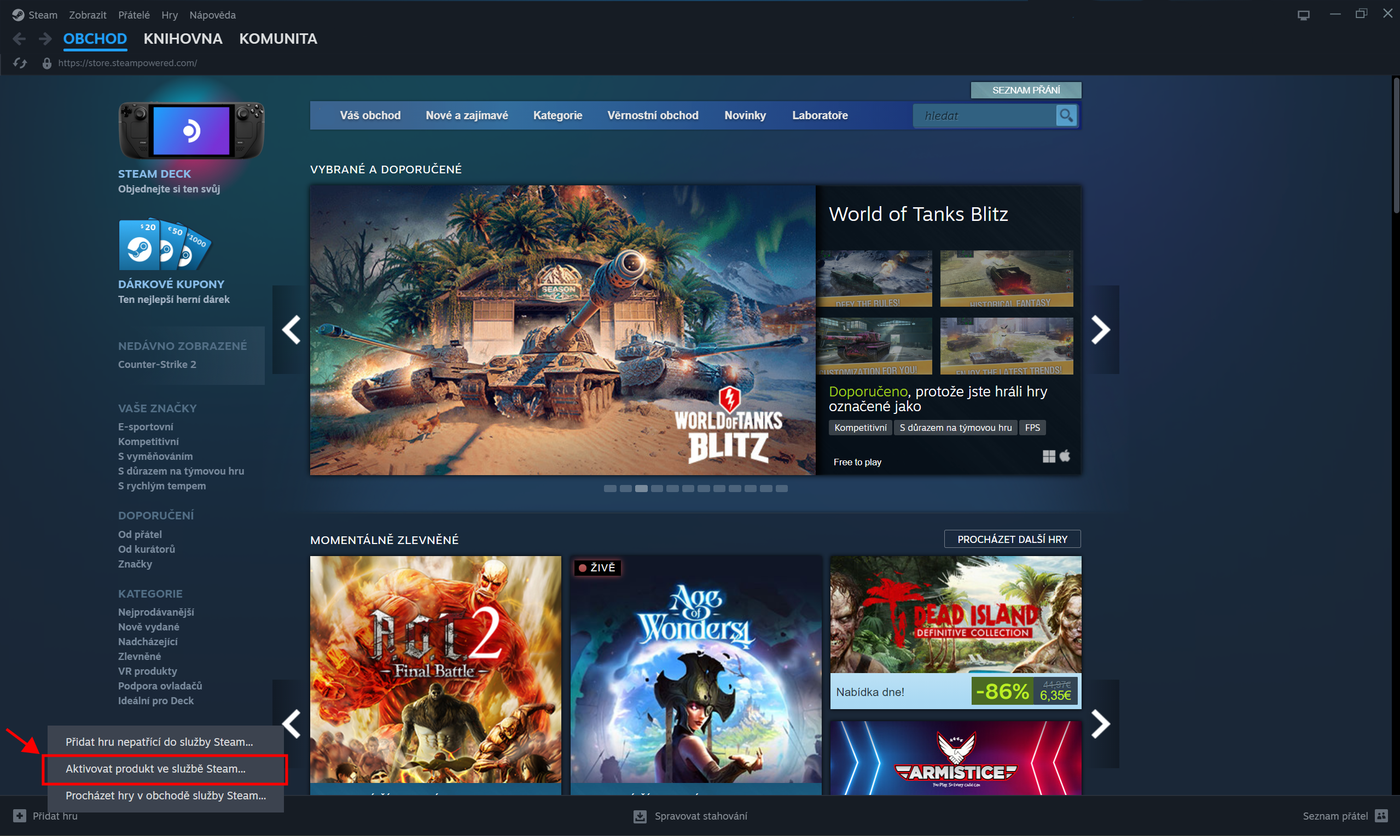
Task: Open Seznam přátel
Action: point(1345,816)
